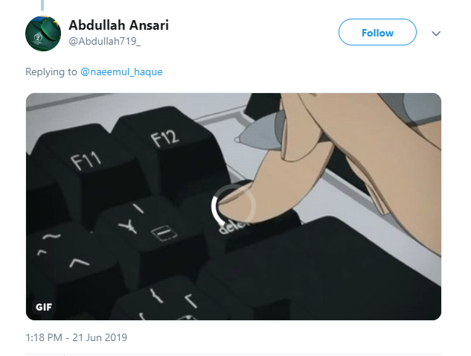The width and height of the screenshot is (471, 356).
Task: Click the GIF badge on the media
Action: click(44, 307)
